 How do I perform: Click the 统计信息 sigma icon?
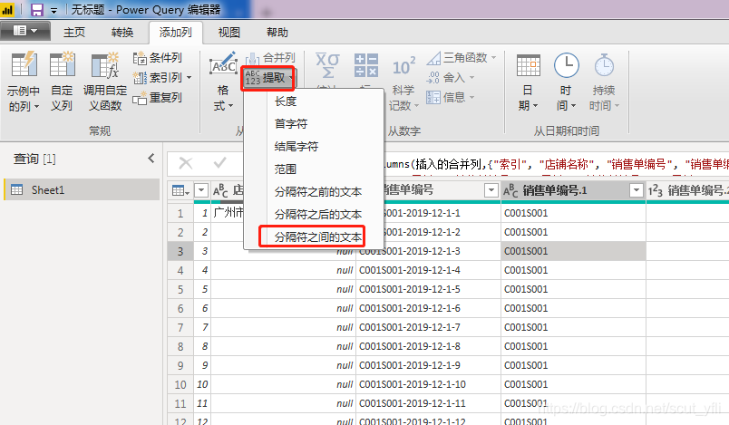327,65
